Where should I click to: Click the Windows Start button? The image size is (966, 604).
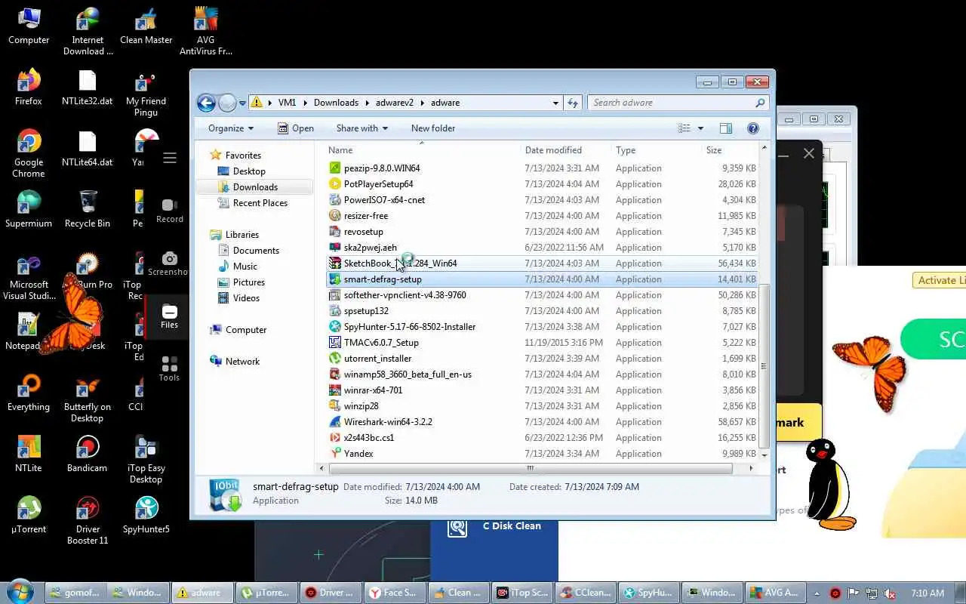tap(20, 591)
